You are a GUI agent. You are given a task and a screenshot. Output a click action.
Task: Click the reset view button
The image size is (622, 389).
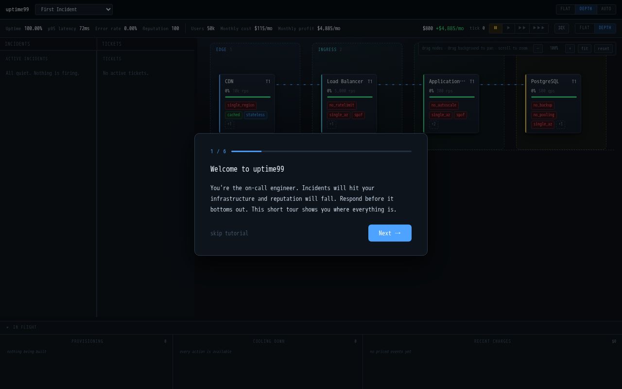pos(604,49)
